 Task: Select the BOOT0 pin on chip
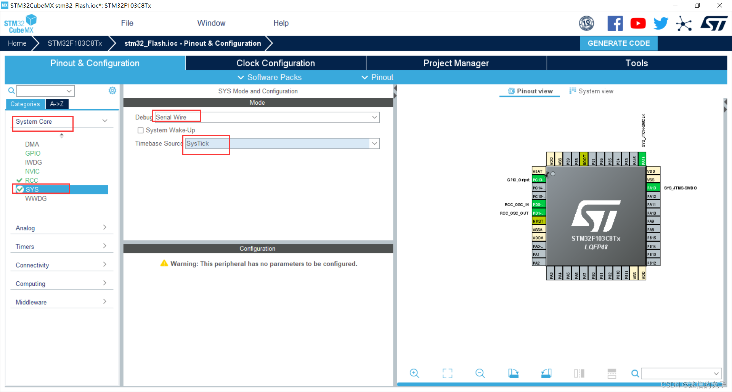click(585, 159)
